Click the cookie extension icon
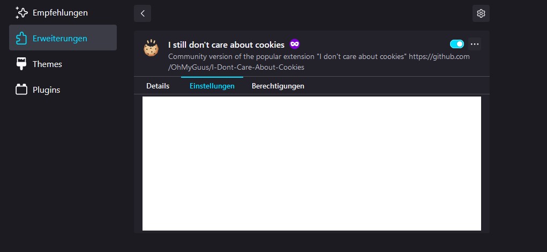Image resolution: width=547 pixels, height=252 pixels. 151,48
